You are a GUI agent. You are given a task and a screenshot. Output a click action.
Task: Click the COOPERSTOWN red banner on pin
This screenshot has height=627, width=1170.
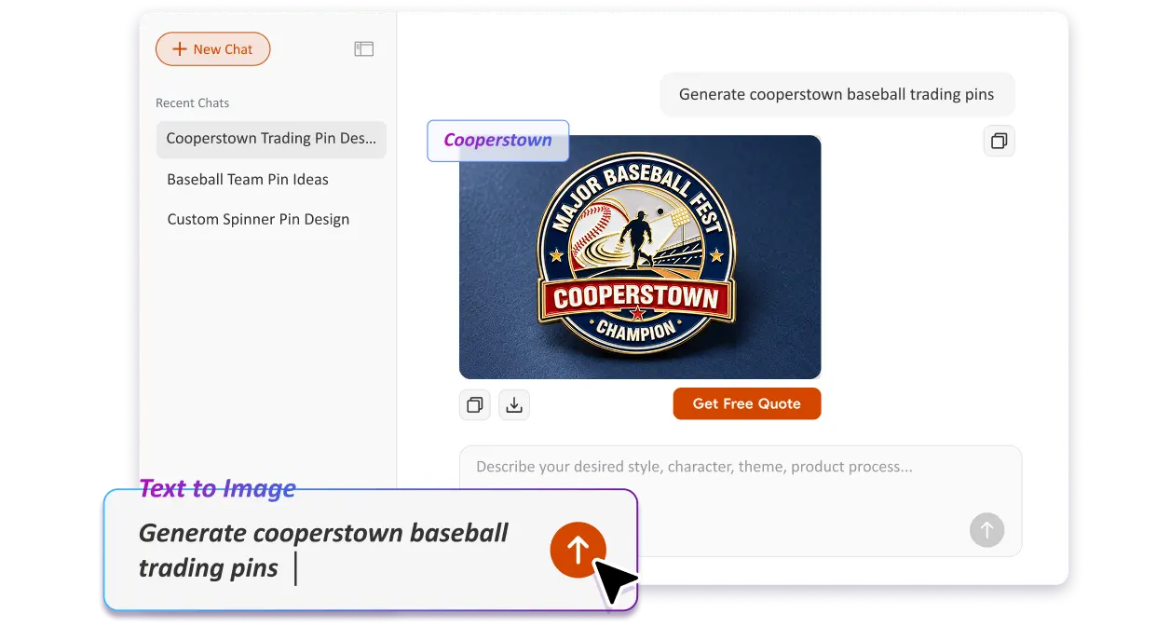pyautogui.click(x=636, y=298)
